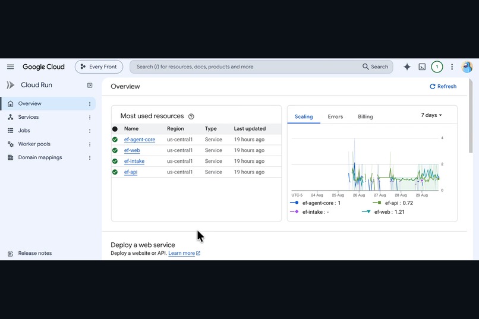Click the Cloud Run product icon
Viewport: 479px width, 319px height.
point(10,85)
